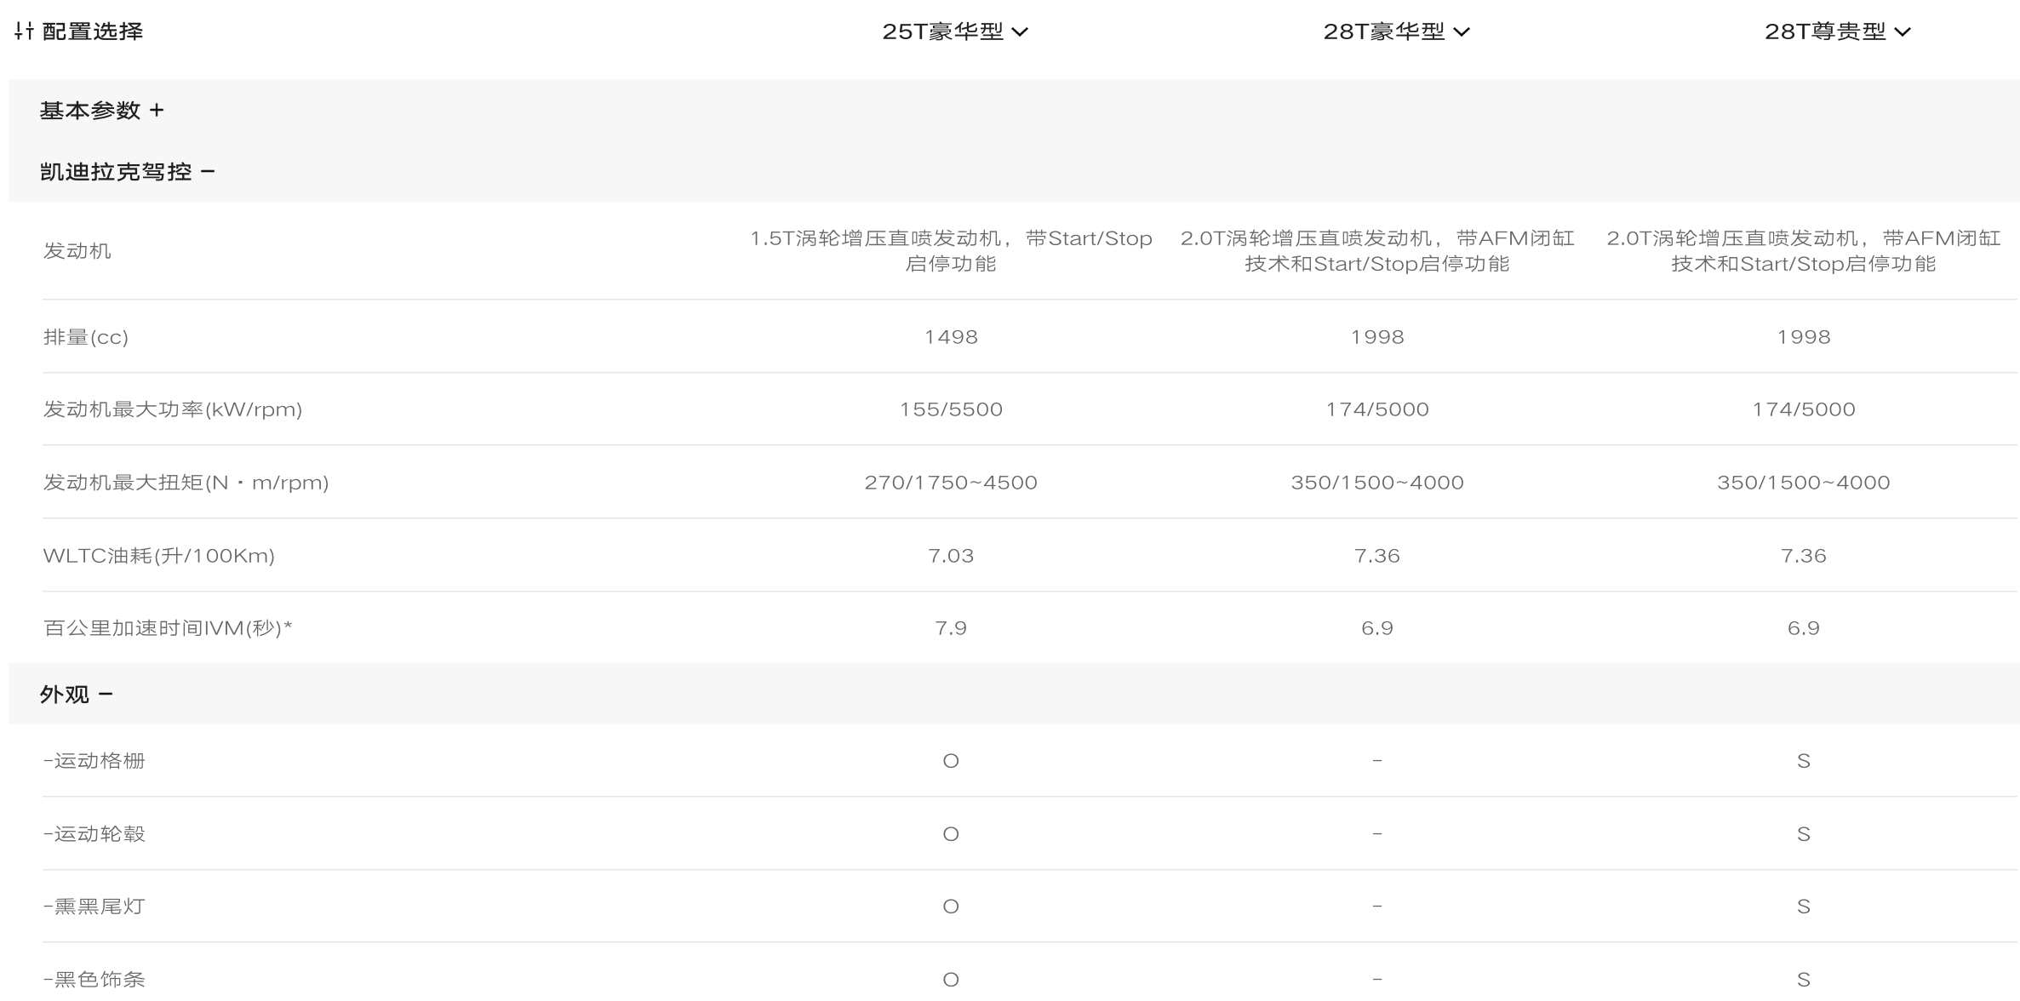Click 25T engine description text
The image size is (2020, 1001).
(951, 250)
